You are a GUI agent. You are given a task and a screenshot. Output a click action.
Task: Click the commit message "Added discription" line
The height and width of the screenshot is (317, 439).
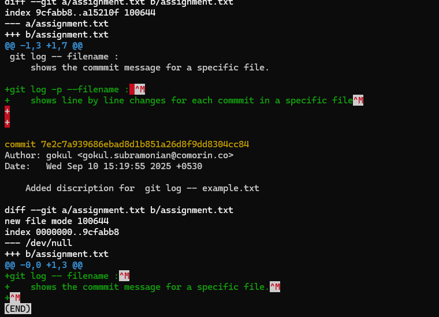(142, 188)
